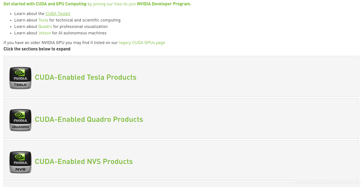Click the NVIDIA NVS badge icon
Viewport: 363px width, 187px height.
(20, 162)
